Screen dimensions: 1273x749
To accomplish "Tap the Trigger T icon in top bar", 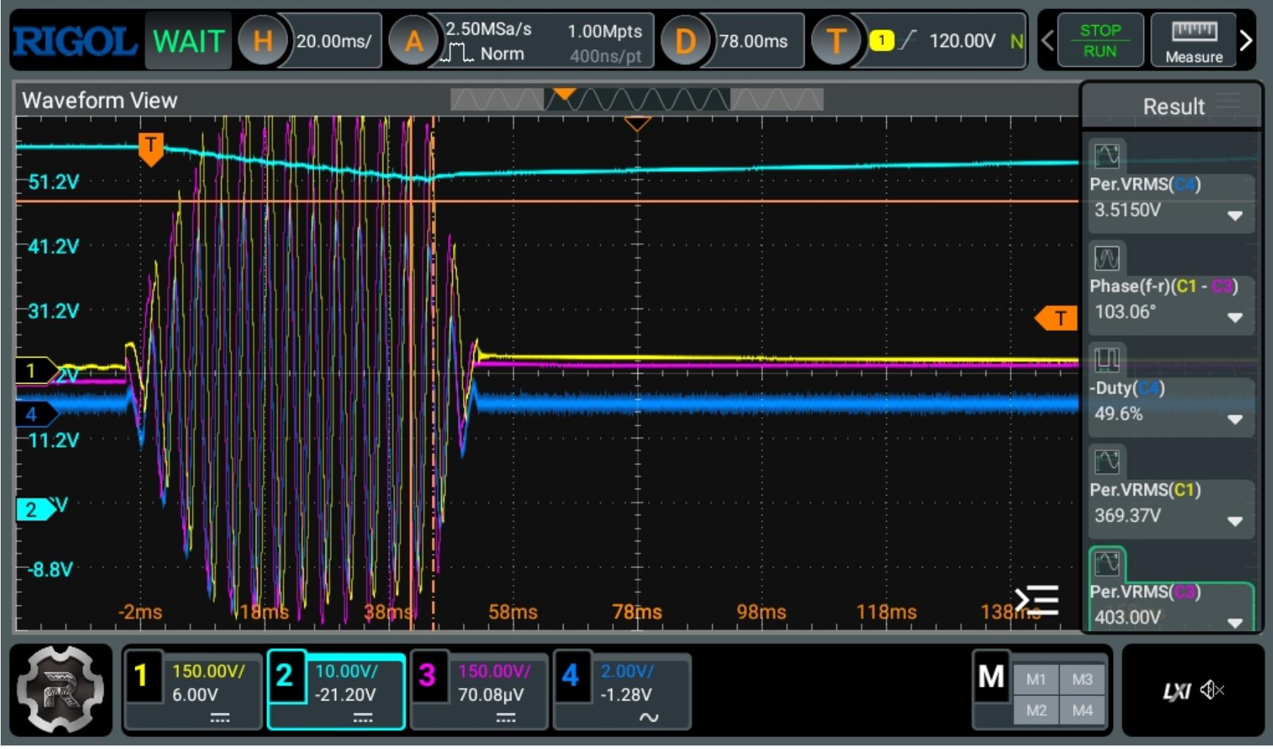I will pos(835,42).
